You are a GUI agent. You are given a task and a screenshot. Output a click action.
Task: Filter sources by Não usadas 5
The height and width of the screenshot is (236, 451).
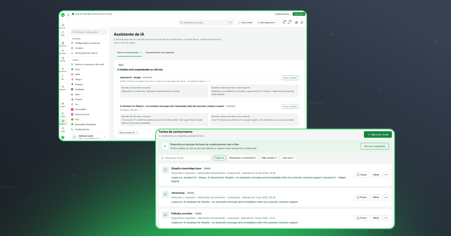(269, 158)
